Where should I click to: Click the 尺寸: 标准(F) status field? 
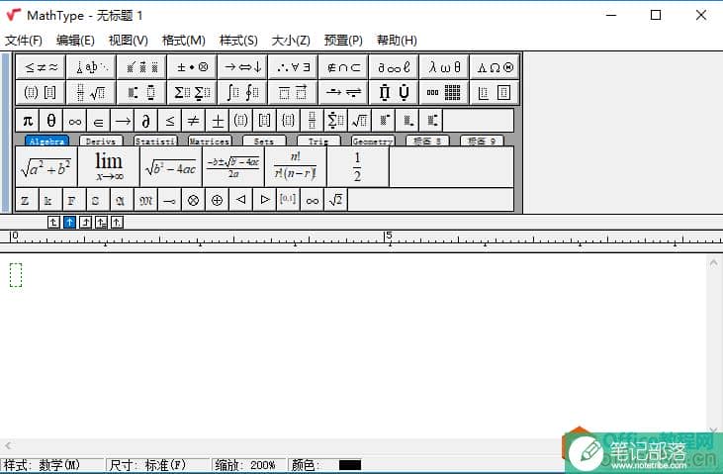click(x=157, y=465)
